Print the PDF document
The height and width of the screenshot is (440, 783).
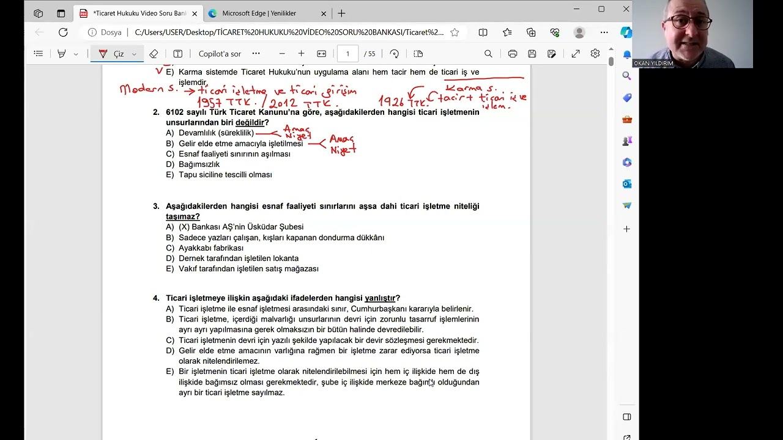[x=513, y=54]
